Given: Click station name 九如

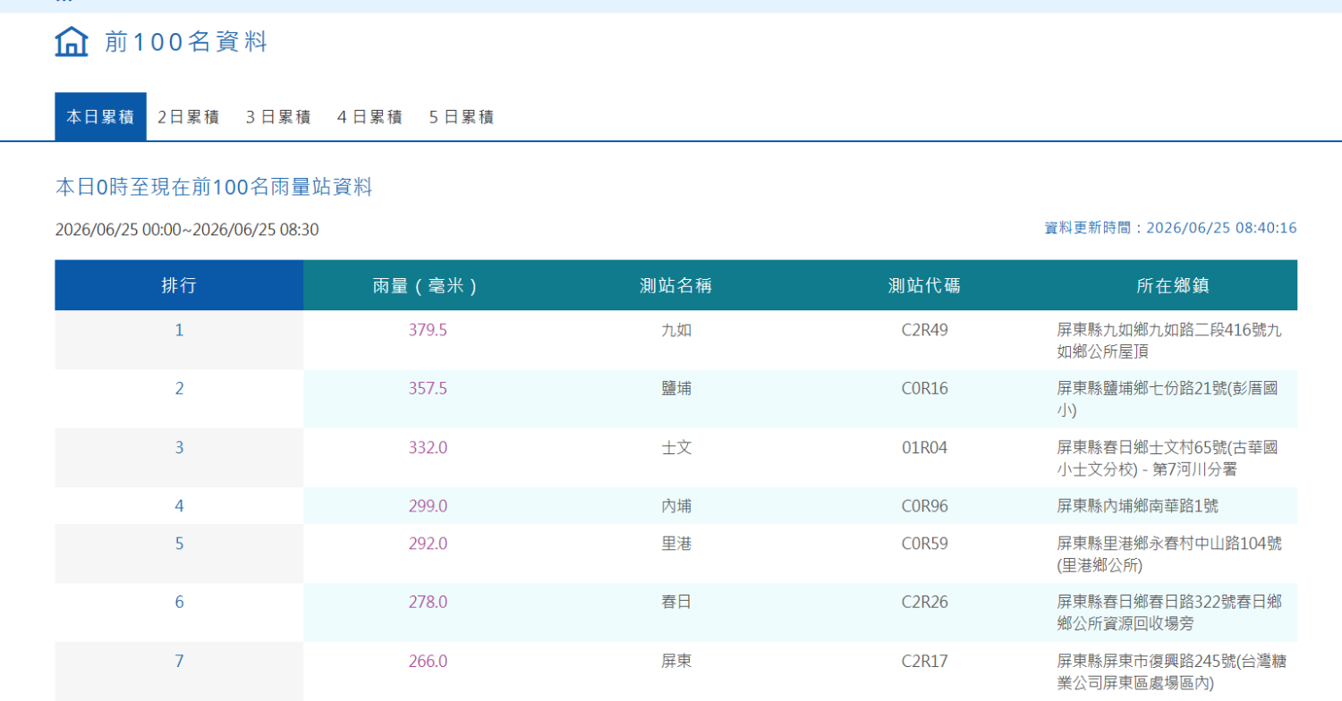Looking at the screenshot, I should [x=676, y=330].
